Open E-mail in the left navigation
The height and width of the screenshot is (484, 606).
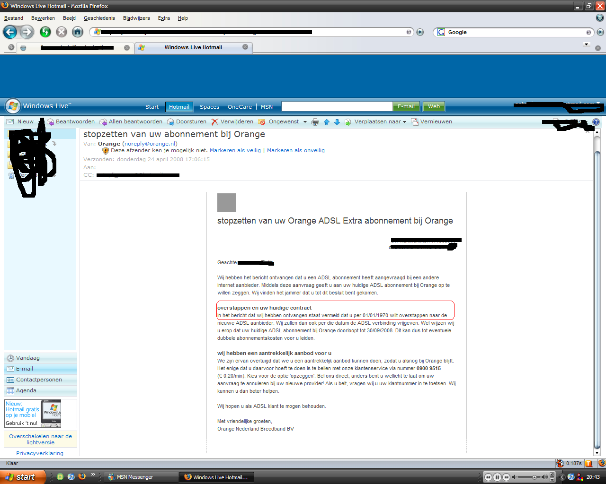click(40, 369)
